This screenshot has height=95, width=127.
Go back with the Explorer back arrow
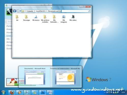tap(15, 11)
